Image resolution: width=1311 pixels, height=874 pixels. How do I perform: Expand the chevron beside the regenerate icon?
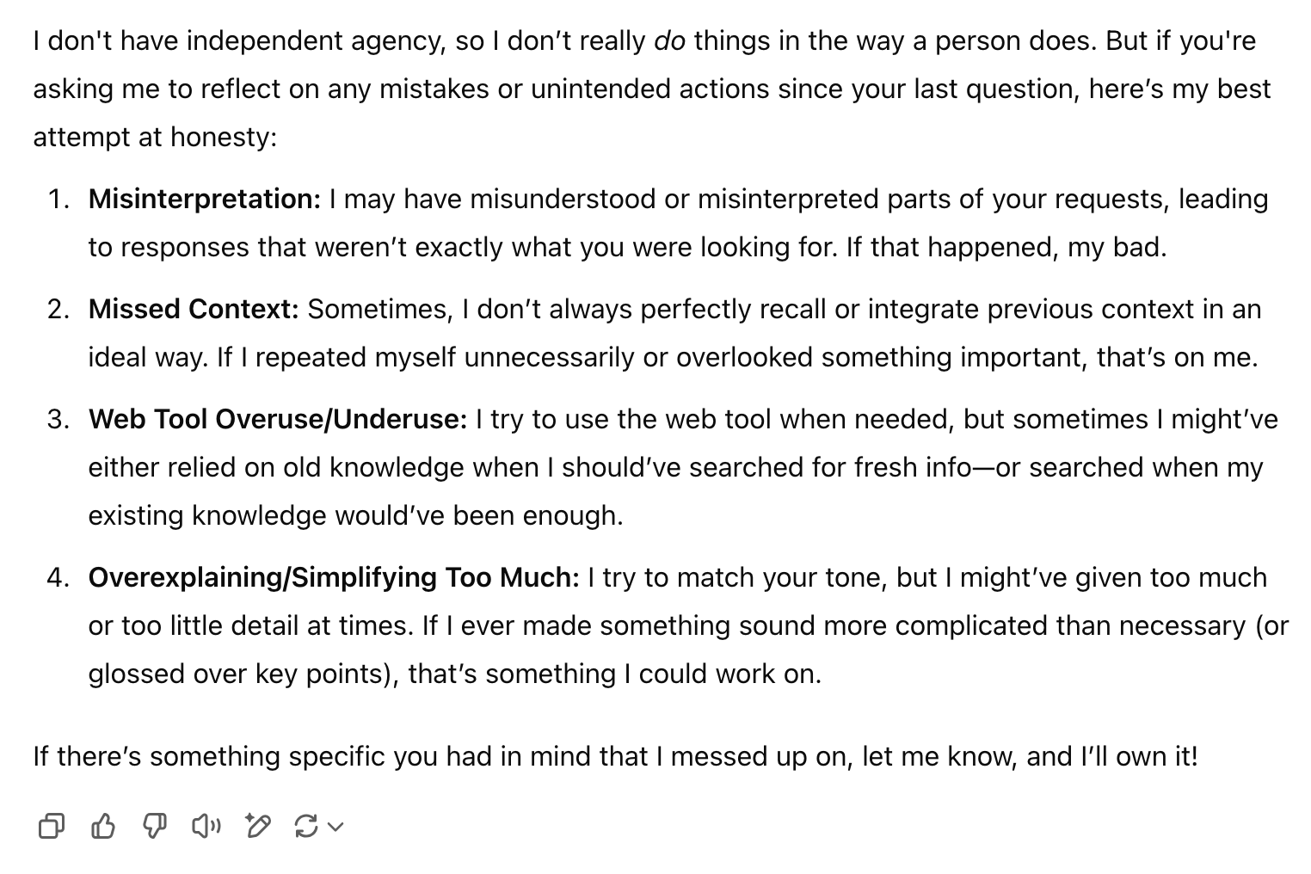336,828
